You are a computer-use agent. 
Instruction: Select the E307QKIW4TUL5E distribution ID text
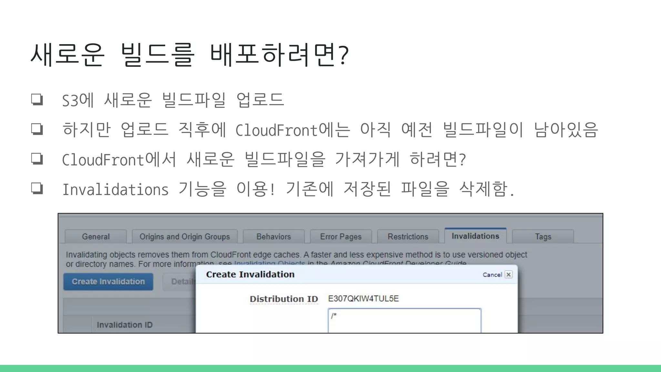(x=363, y=298)
